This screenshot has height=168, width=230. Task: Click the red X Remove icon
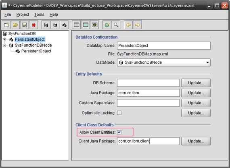pyautogui.click(x=33, y=25)
